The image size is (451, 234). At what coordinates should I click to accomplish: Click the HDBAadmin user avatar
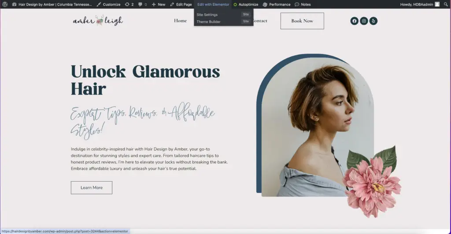click(437, 4)
